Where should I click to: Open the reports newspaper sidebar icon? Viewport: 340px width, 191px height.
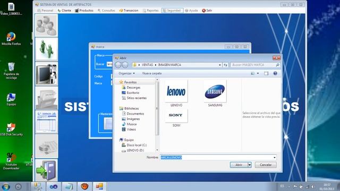coord(46,146)
